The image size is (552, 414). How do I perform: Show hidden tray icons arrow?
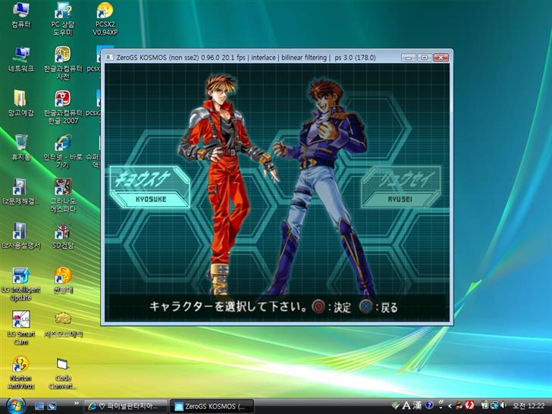[x=450, y=406]
